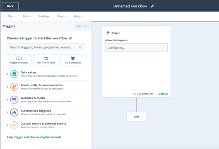The height and width of the screenshot is (149, 219).
Task: Click the Automations triggered icon
Action: pyautogui.click(x=14, y=113)
